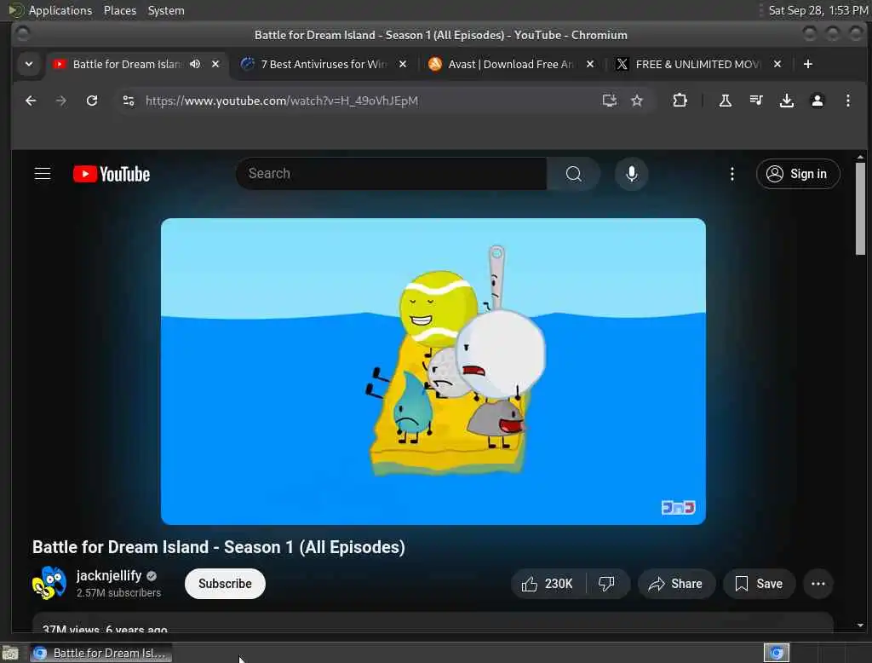Go forward in browser history
The image size is (872, 663).
pos(61,101)
